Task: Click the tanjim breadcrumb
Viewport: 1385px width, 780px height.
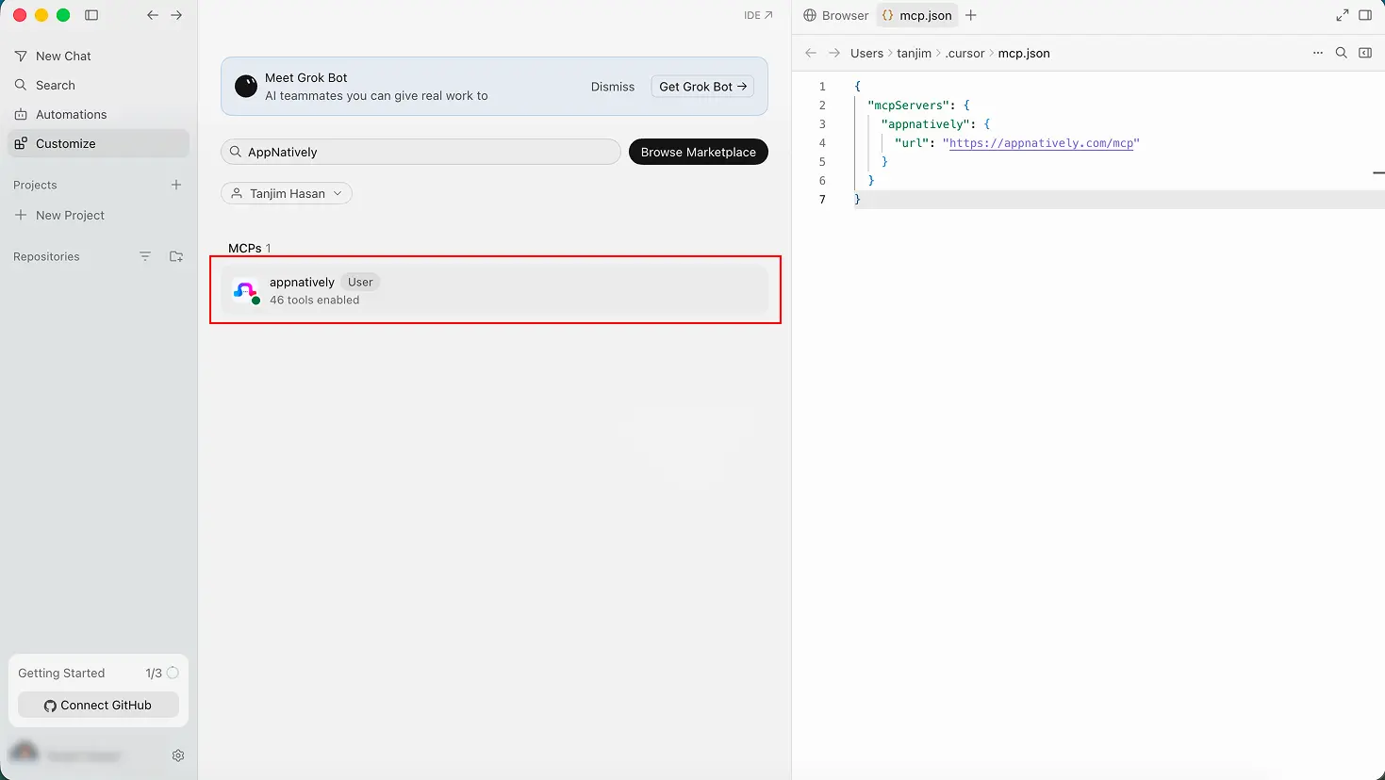Action: pyautogui.click(x=914, y=54)
